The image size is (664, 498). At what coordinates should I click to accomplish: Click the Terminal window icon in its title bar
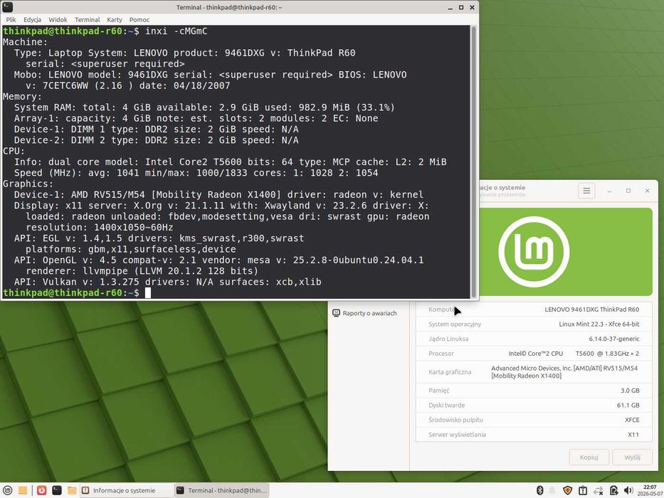7,7
